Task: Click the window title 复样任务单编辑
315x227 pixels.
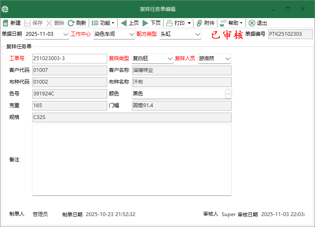Action: (x=158, y=9)
